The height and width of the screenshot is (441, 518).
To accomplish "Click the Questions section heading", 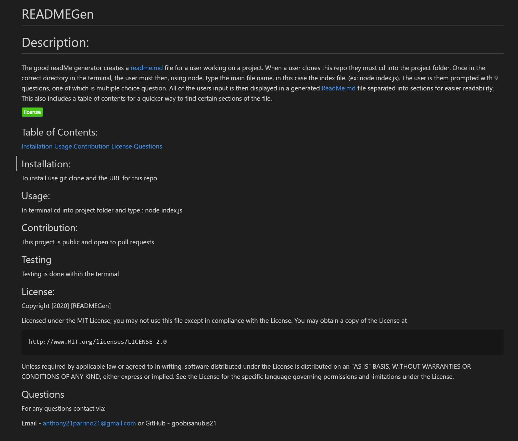I will [x=43, y=394].
